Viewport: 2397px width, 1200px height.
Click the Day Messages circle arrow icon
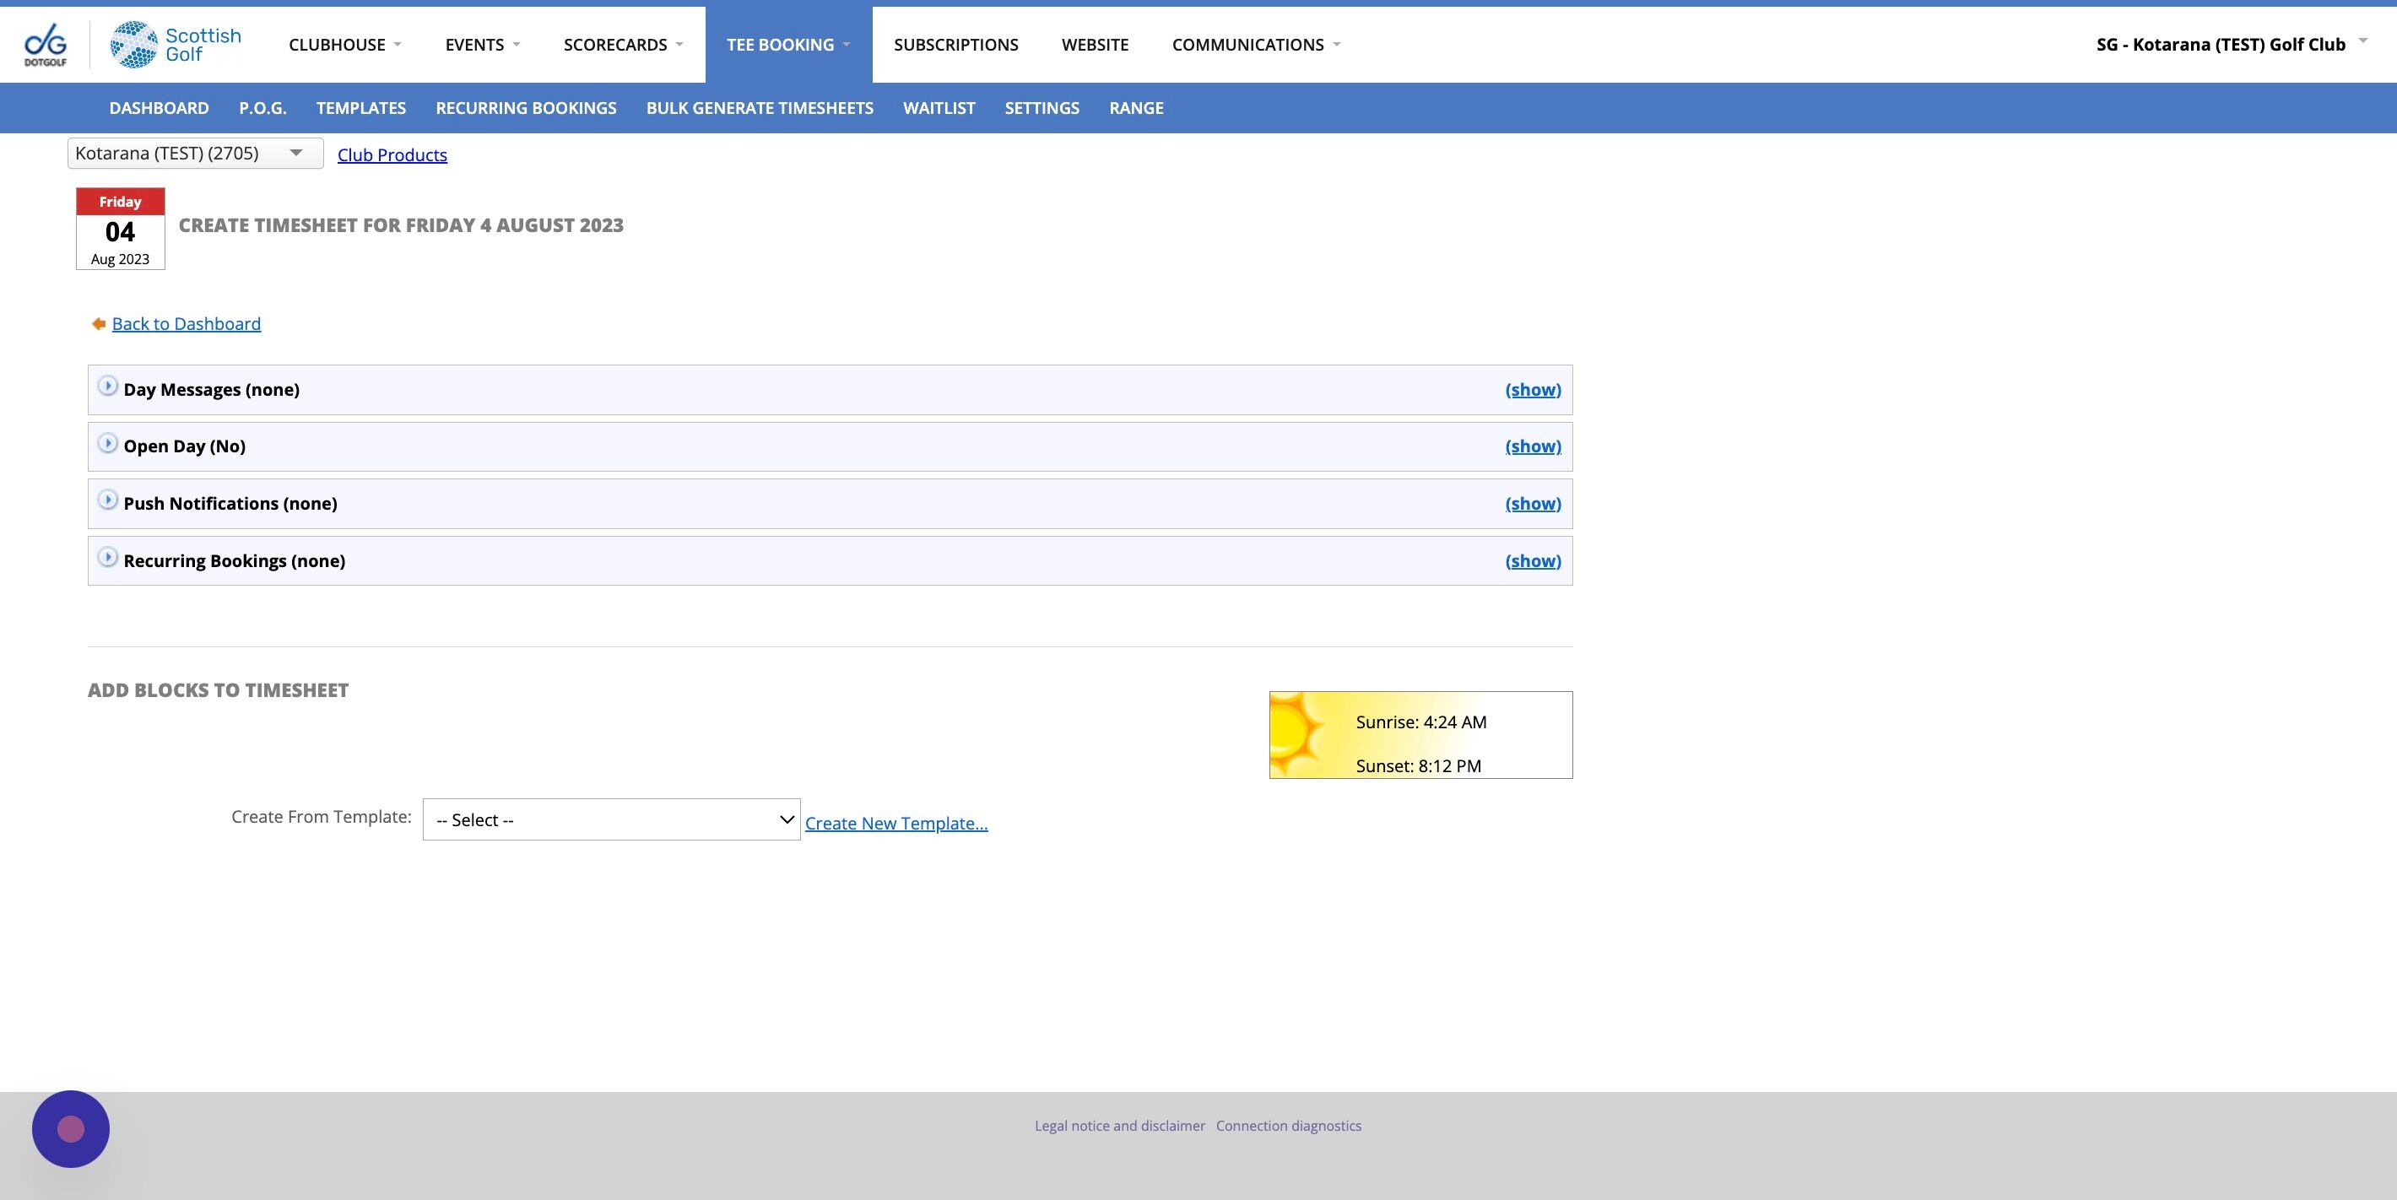click(x=108, y=386)
